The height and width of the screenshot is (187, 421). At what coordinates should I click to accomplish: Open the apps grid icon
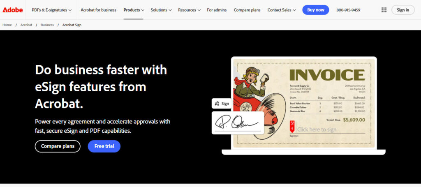(384, 10)
